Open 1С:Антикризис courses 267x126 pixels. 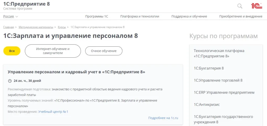tap(207, 105)
